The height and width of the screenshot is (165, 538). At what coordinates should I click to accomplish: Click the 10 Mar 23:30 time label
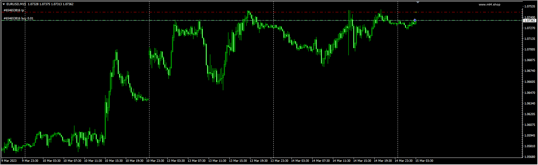coord(155,161)
